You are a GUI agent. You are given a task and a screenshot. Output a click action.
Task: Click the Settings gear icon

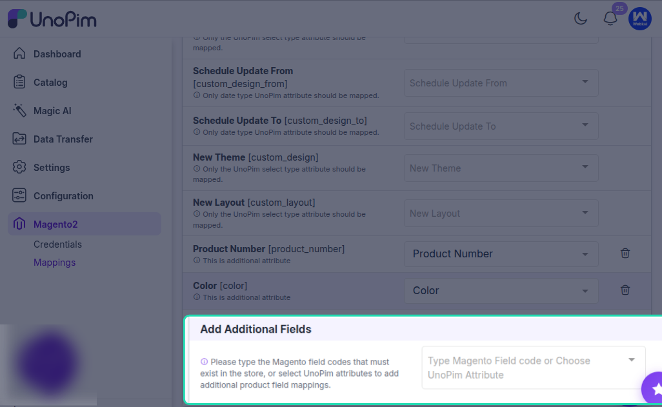point(19,167)
